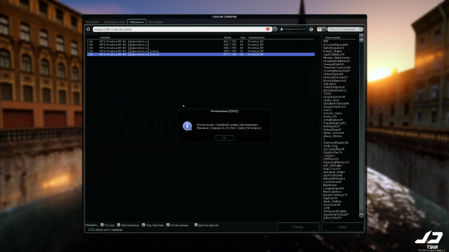Image resolution: width=449 pixels, height=252 pixels.
Task: Click the refresh server list icon
Action: tap(88, 29)
